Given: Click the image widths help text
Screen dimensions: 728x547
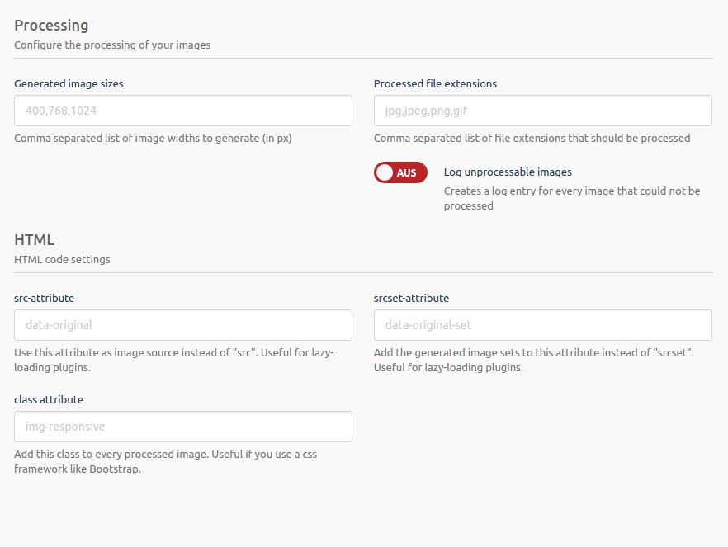Looking at the screenshot, I should (153, 139).
